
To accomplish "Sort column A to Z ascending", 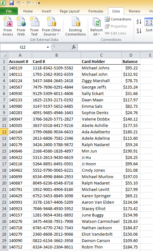I will pyautogui.click(x=139, y=21).
